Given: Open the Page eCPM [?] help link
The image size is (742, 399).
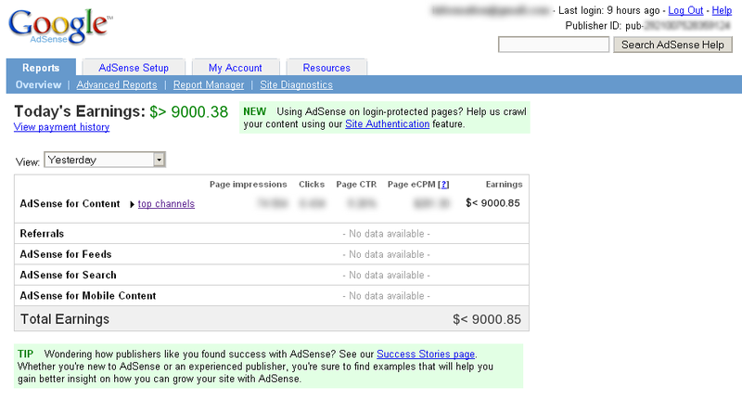Looking at the screenshot, I should pos(443,185).
